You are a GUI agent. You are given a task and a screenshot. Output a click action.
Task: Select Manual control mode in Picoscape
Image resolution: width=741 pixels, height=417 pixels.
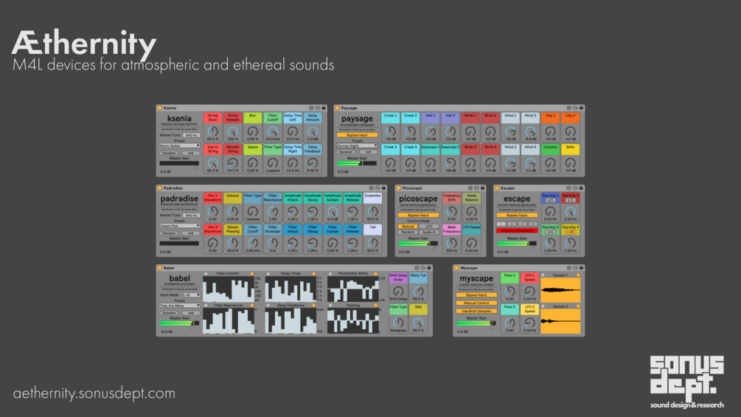[x=408, y=227]
